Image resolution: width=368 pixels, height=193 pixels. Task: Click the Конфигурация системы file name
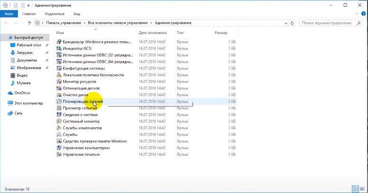point(84,68)
